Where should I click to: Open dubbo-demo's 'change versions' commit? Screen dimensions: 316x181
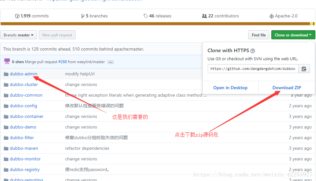pyautogui.click(x=81, y=127)
